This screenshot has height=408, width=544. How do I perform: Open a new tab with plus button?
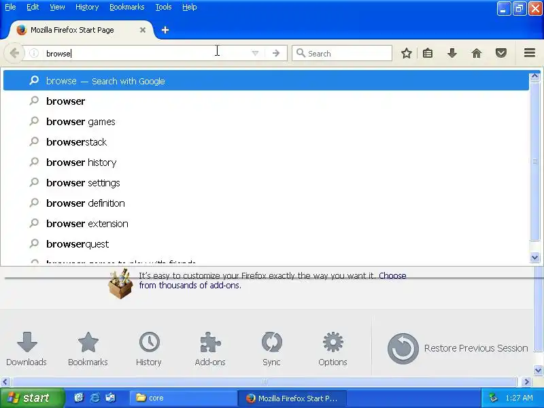165,30
